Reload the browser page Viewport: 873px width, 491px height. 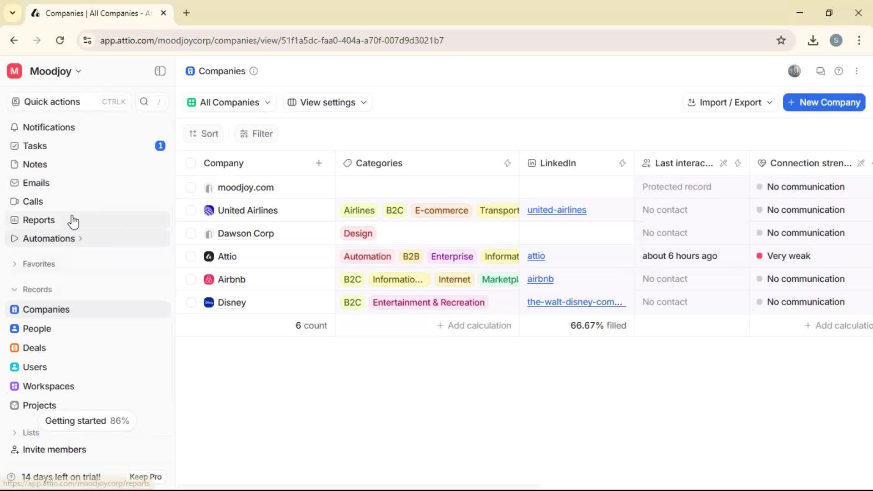[60, 40]
